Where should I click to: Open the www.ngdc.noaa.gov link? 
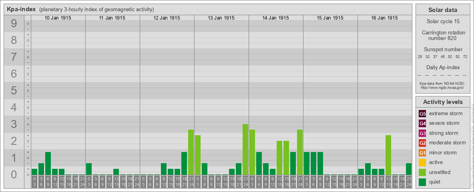pyautogui.click(x=442, y=87)
